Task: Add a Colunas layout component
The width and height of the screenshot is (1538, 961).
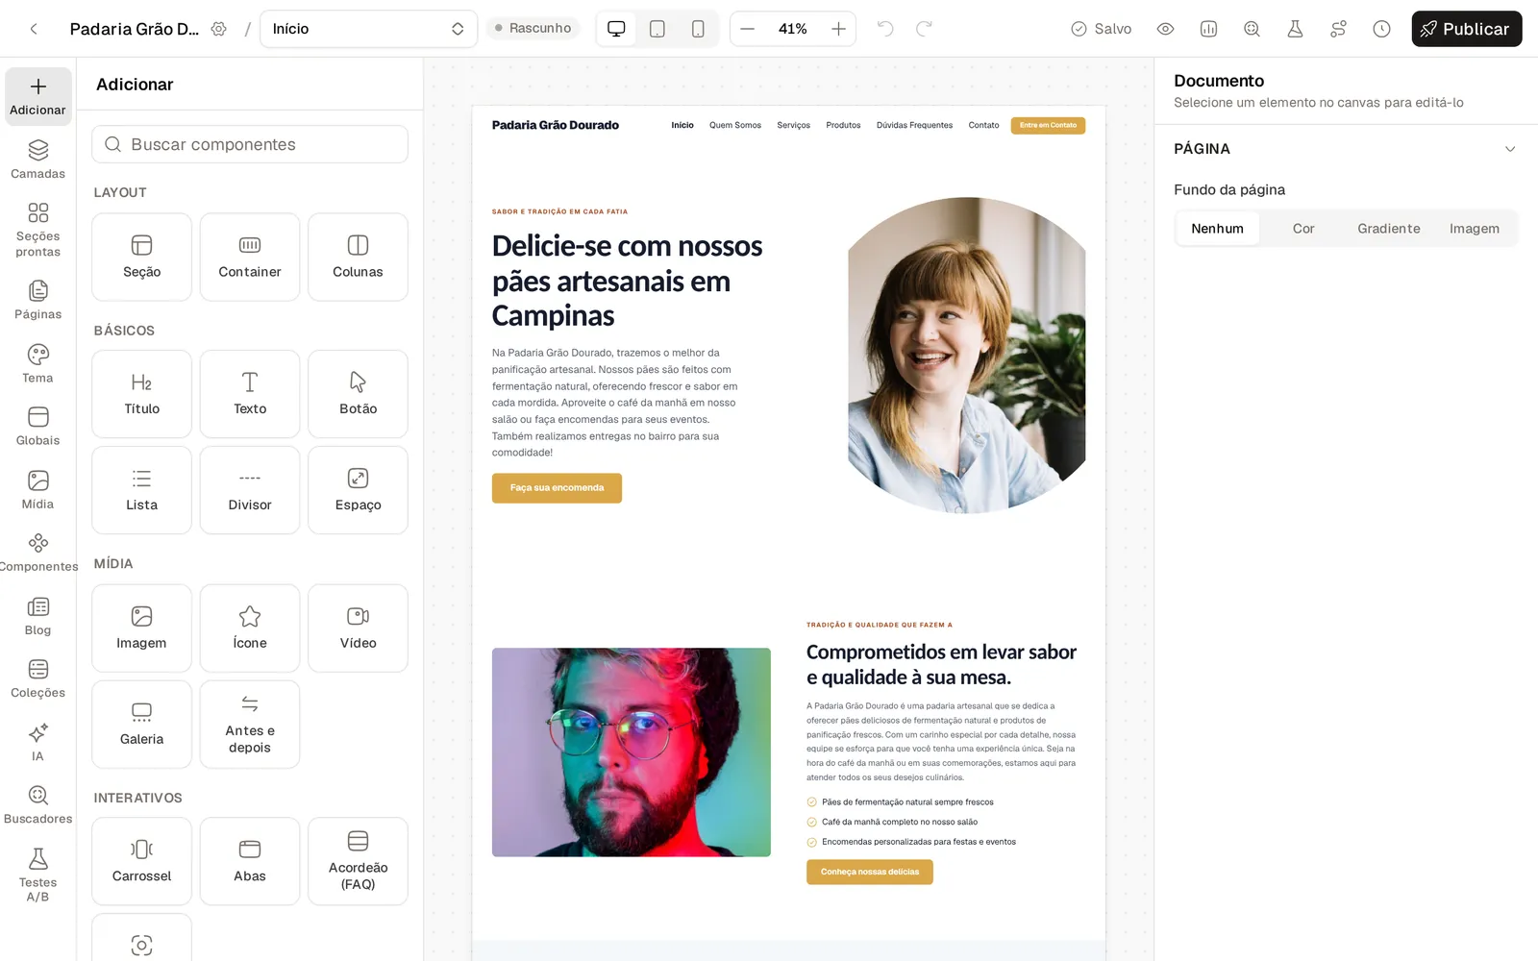Action: pyautogui.click(x=358, y=258)
